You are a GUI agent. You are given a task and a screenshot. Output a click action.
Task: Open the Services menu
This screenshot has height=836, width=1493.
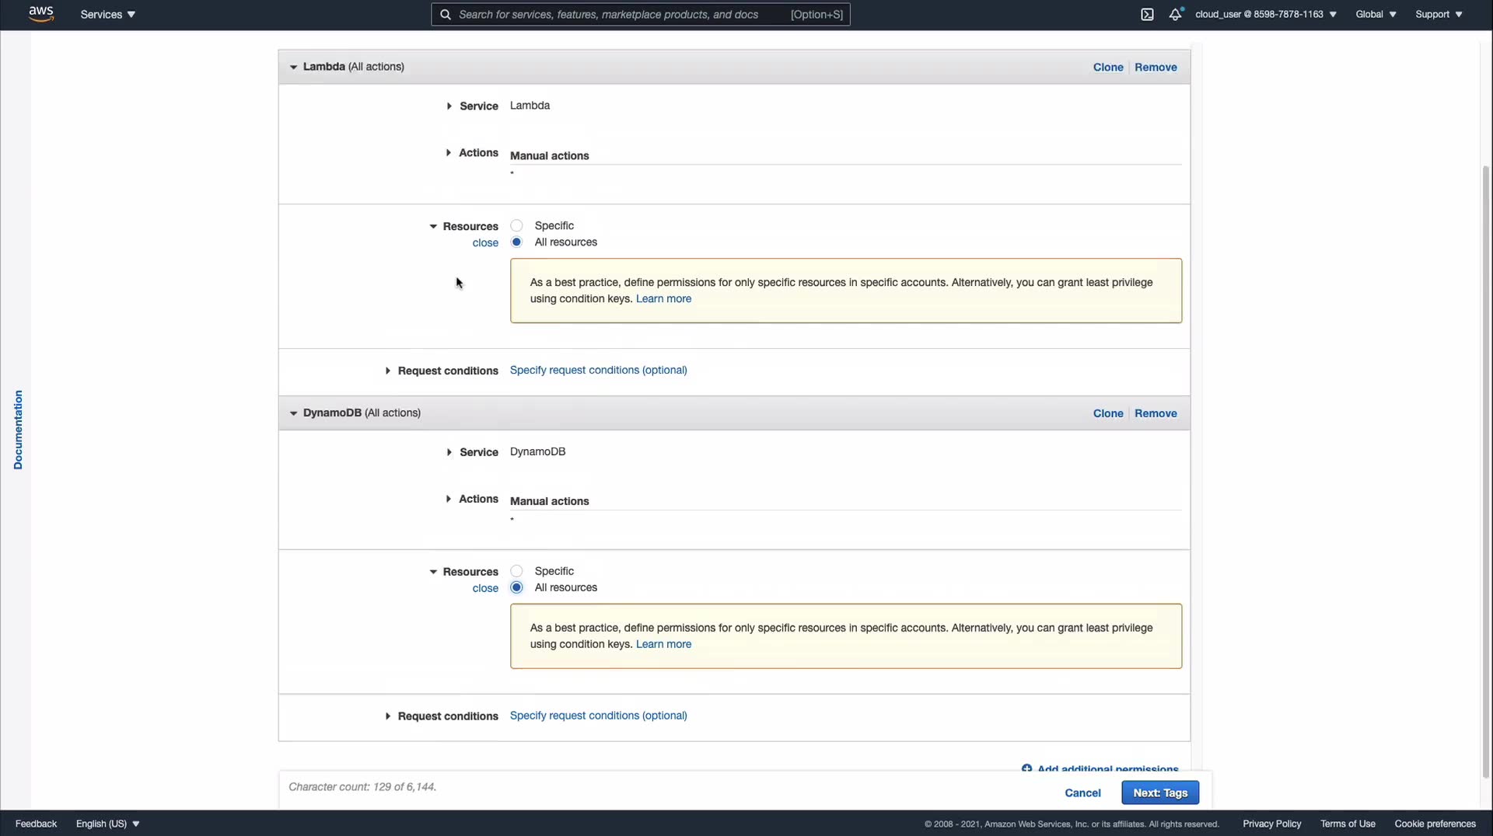point(107,15)
